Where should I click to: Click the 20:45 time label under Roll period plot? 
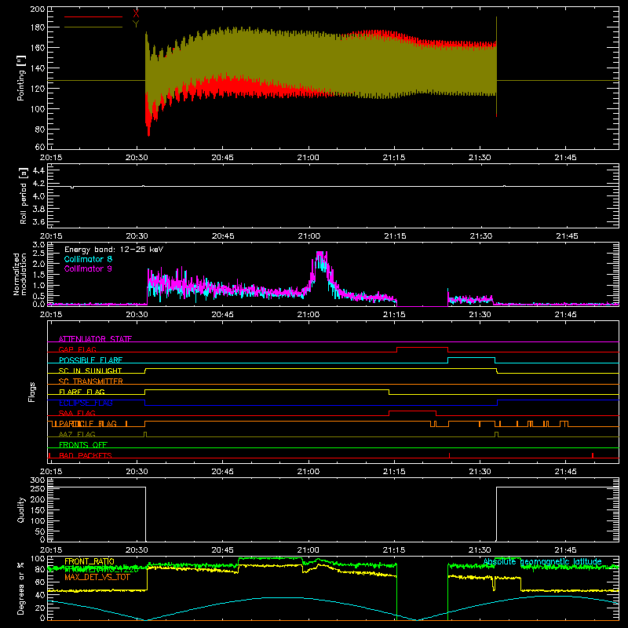tap(223, 236)
